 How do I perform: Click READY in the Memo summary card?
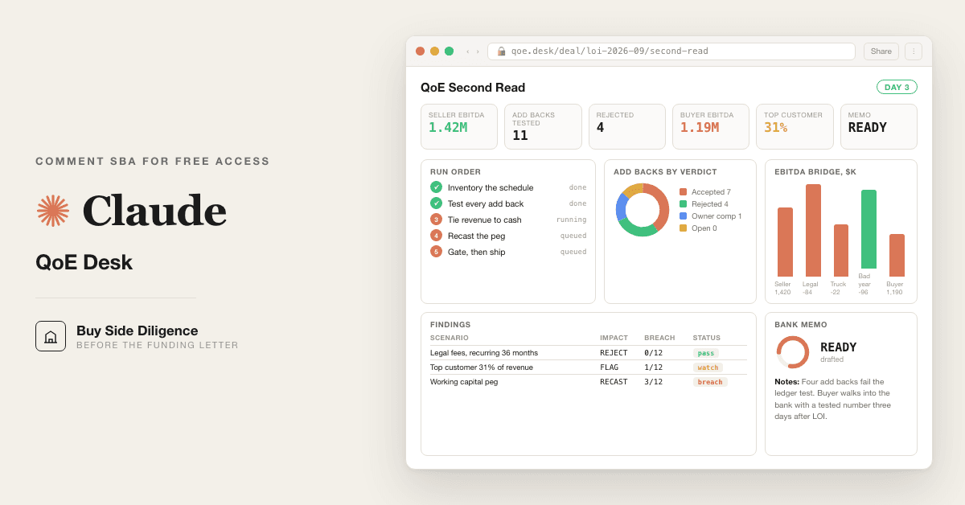(868, 128)
